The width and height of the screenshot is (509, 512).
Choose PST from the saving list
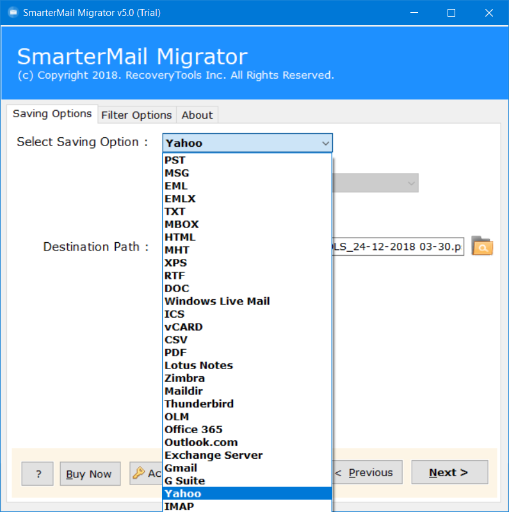247,160
